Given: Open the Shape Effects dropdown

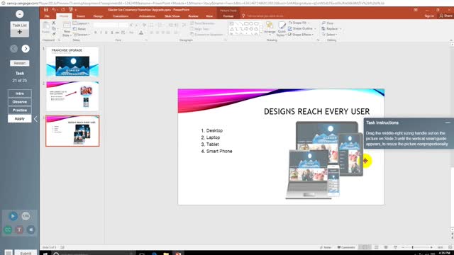Looking at the screenshot, I should (301, 35).
